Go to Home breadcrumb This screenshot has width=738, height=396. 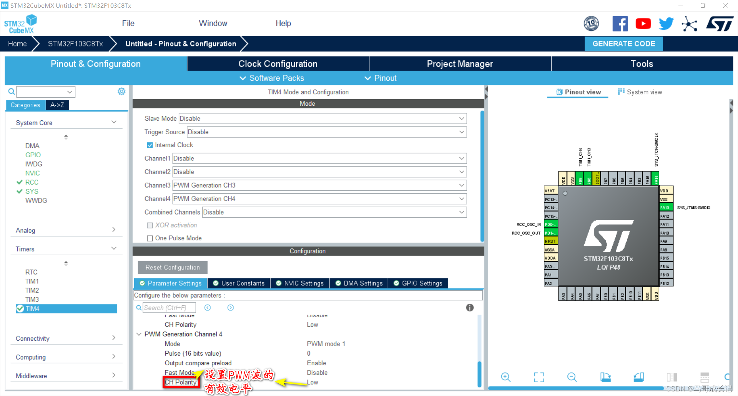[x=17, y=44]
